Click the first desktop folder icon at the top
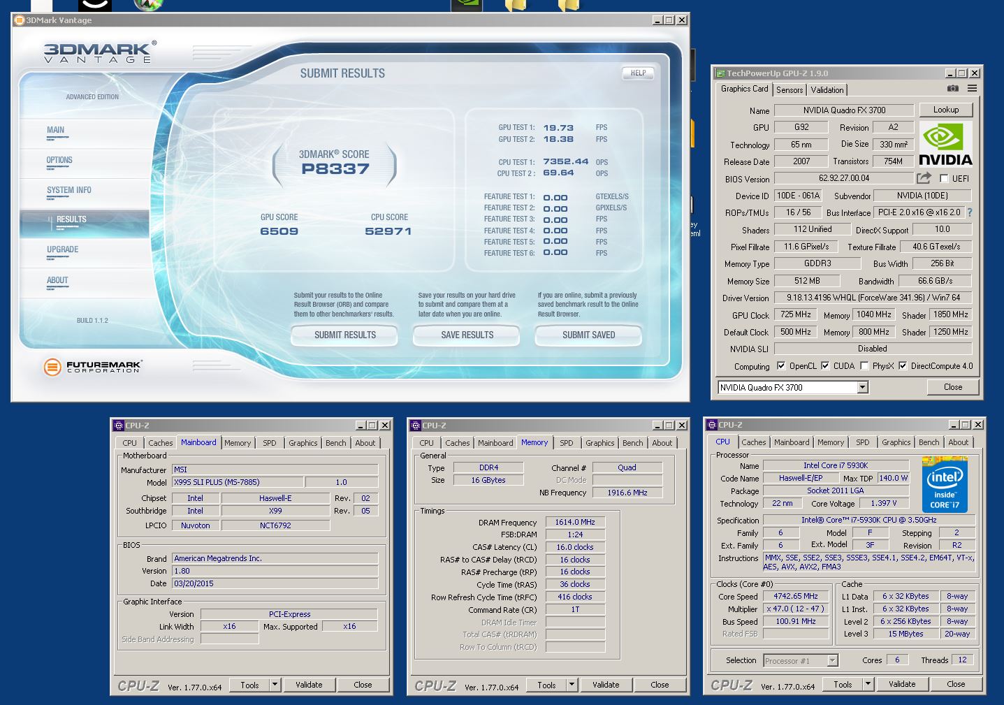 tap(516, 5)
